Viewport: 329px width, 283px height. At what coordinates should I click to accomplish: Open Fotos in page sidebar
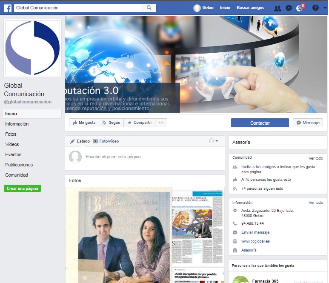11,134
